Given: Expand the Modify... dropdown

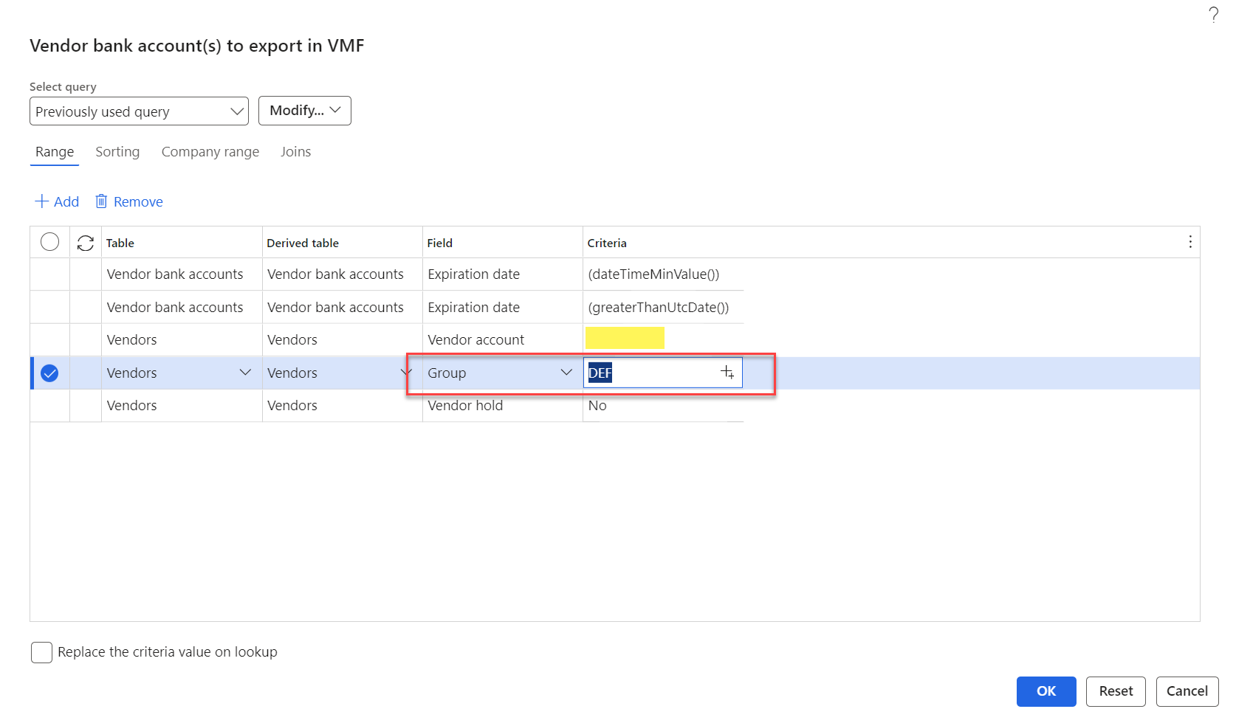Looking at the screenshot, I should pyautogui.click(x=305, y=111).
